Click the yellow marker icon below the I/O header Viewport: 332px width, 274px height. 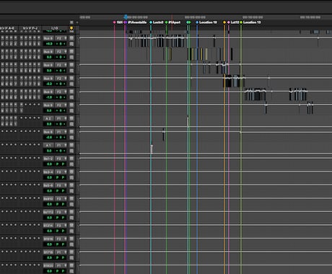pyautogui.click(x=71, y=28)
